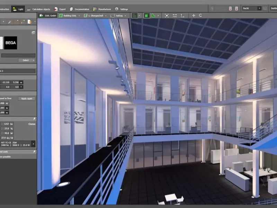Switch to Calculation objects tab
Screen dimensions: 277x208
pyautogui.click(x=38, y=9)
